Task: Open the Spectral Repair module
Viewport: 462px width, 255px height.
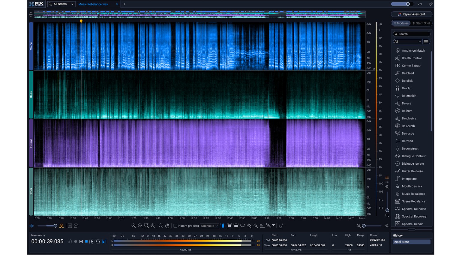Action: tap(412, 224)
